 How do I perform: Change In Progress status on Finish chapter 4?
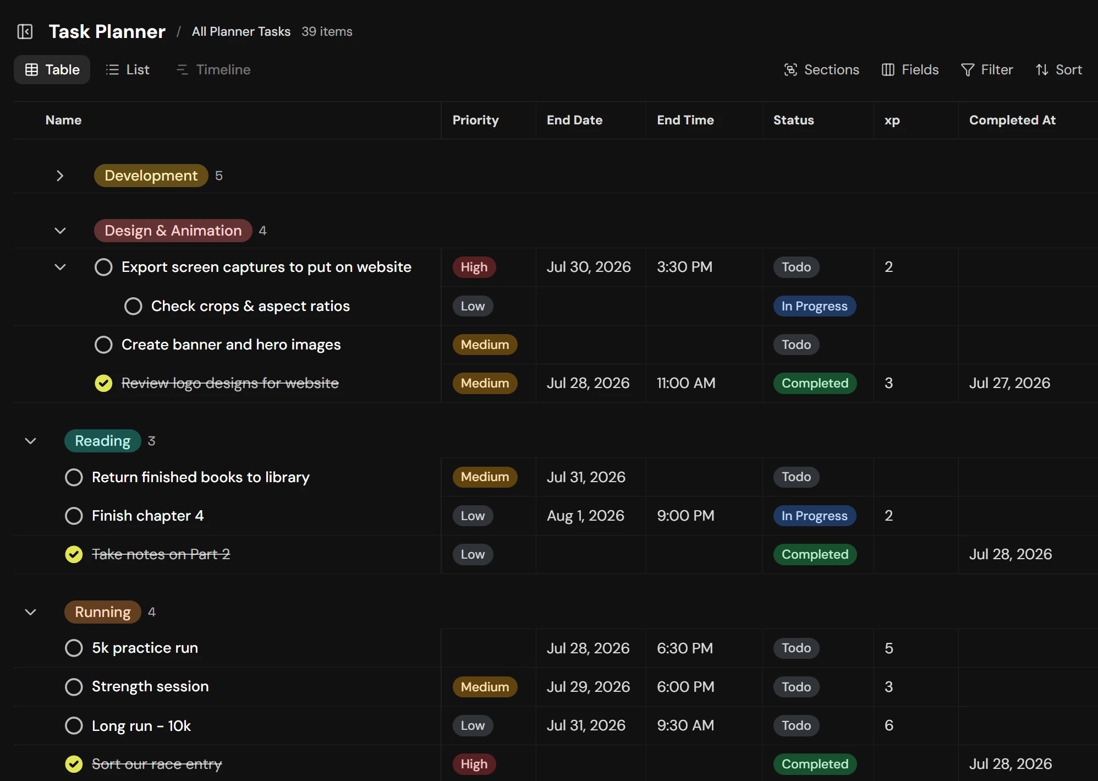tap(815, 516)
